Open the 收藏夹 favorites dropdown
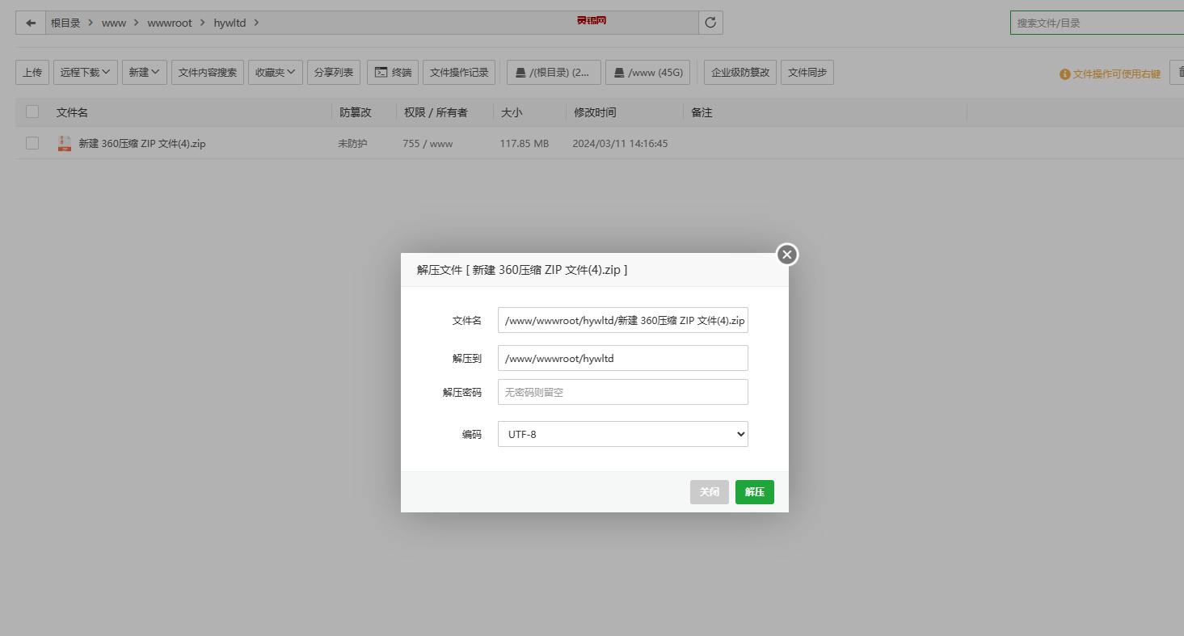The image size is (1184, 636). coord(276,73)
